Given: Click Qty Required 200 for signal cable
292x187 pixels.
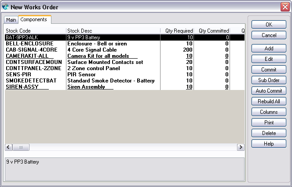Looking at the screenshot, I should tap(188, 50).
